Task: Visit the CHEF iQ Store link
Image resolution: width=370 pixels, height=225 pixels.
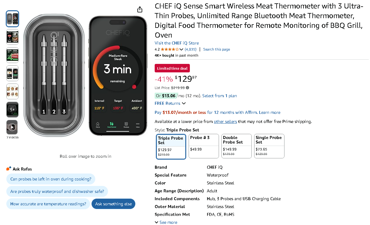Action: [177, 43]
